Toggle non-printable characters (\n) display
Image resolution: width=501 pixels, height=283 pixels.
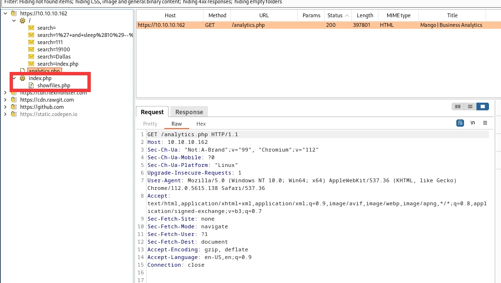coord(473,123)
